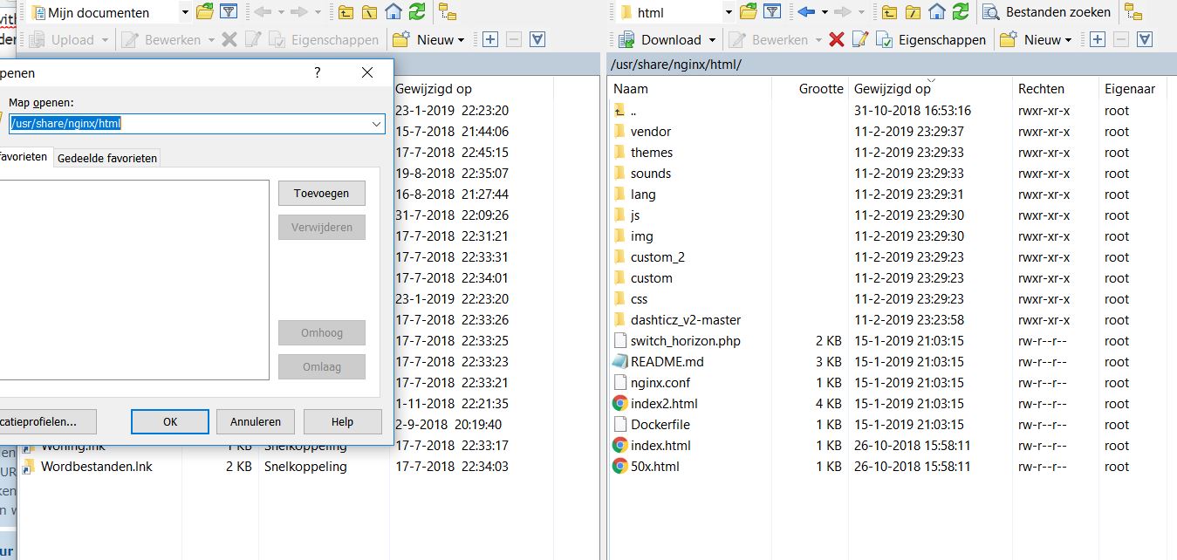This screenshot has height=560, width=1177.
Task: Expand Mijn documenten folder dropdown
Action: click(x=185, y=12)
